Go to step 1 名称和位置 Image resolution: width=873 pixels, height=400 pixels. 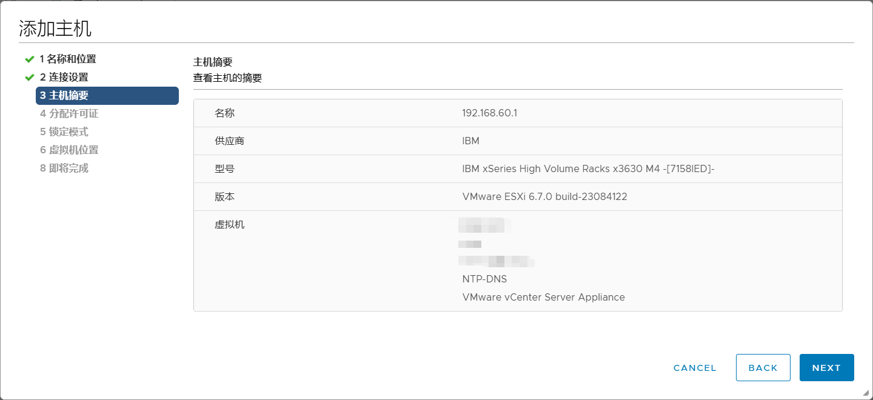pos(68,59)
